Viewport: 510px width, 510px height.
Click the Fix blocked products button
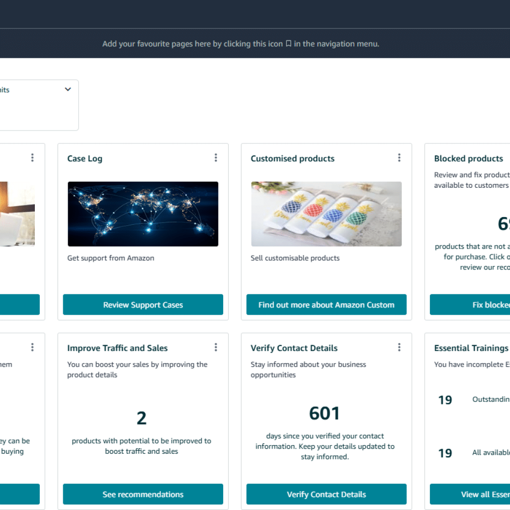click(x=486, y=304)
